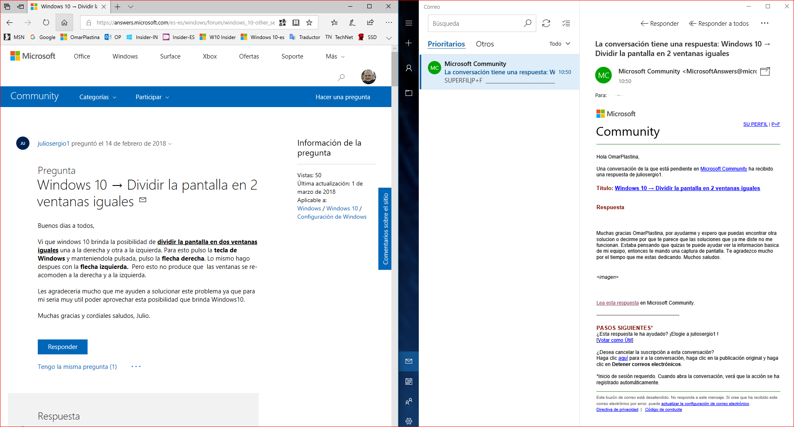The image size is (794, 427).
Task: Go back in Edge browser
Action: click(x=10, y=22)
